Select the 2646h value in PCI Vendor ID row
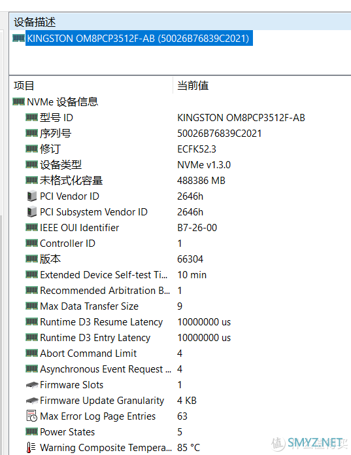Viewport: 351px width, 455px height. [x=190, y=196]
